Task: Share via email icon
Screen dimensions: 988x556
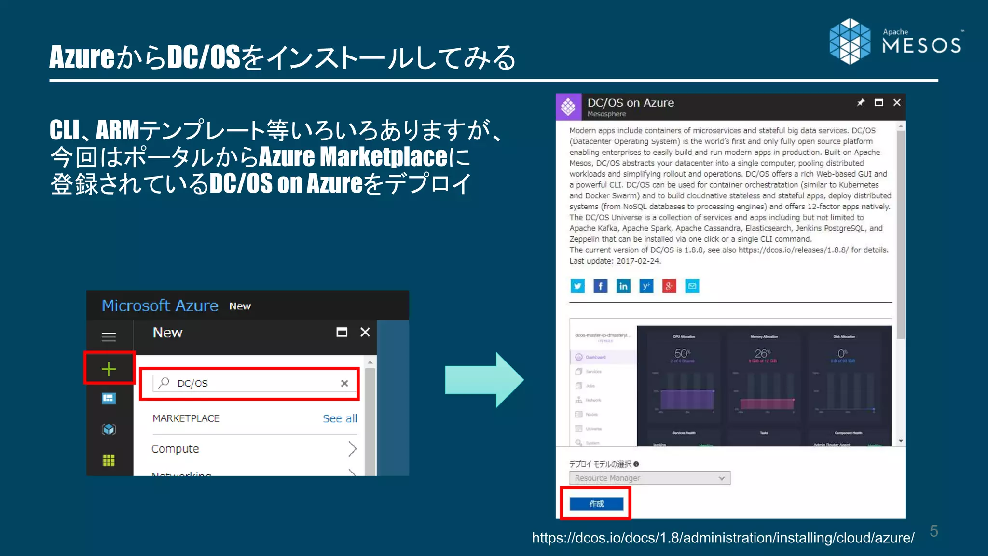Action: point(692,286)
